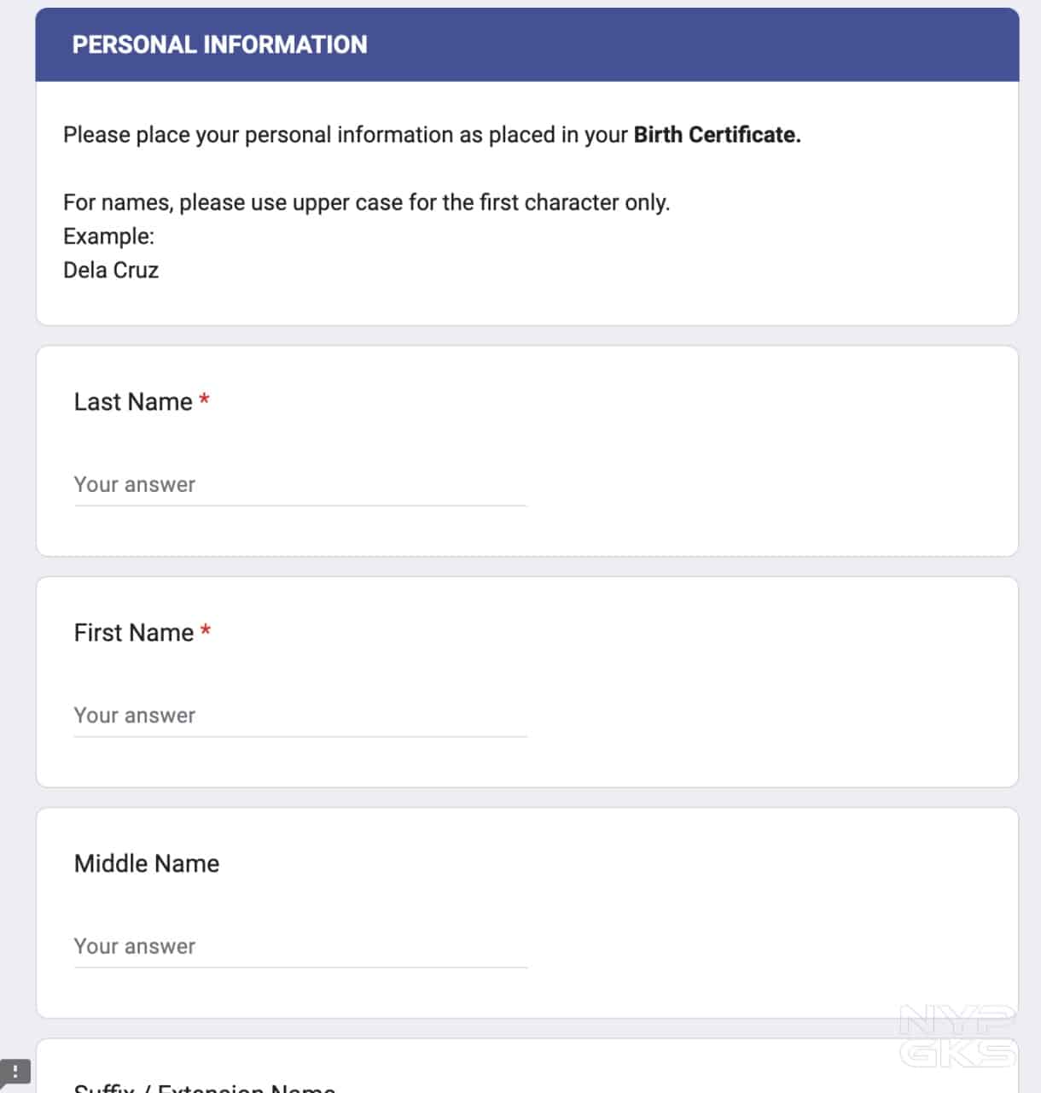
Task: Click the Example: line in instructions
Action: 108,237
